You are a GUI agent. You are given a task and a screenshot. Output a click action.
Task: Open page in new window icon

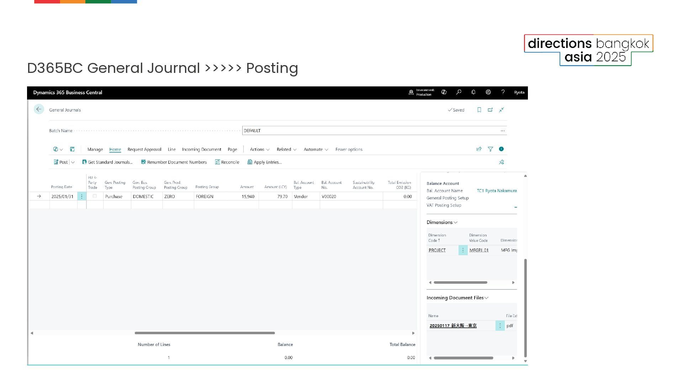(490, 110)
